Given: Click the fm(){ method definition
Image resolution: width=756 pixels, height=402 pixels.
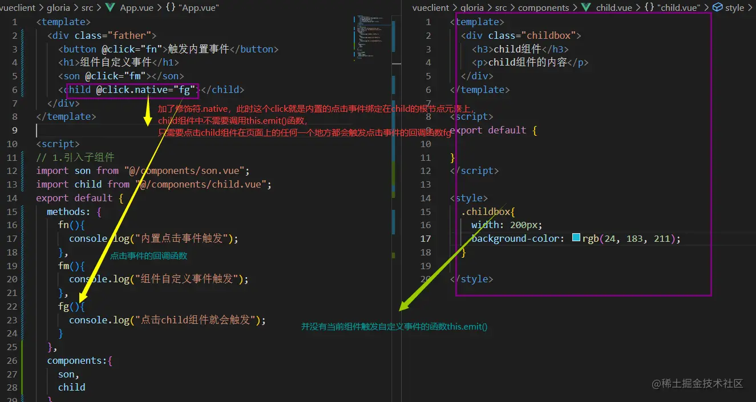Looking at the screenshot, I should pos(71,266).
